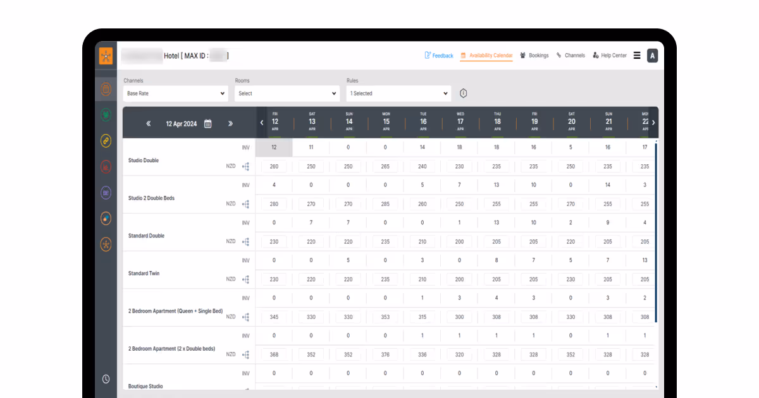Click the orange app logo icon
The image size is (759, 398).
coord(106,56)
